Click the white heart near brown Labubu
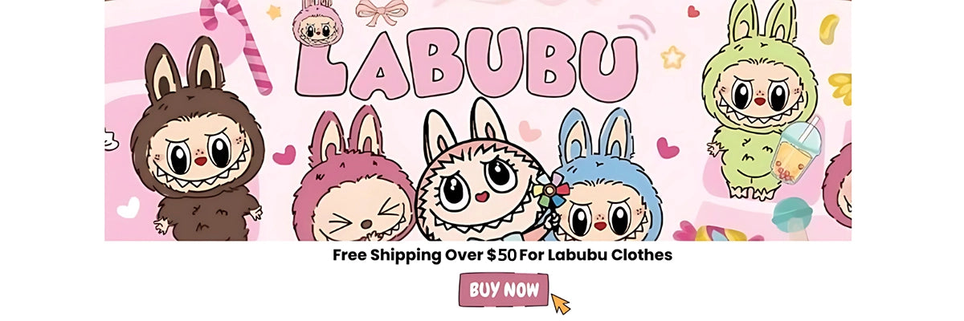Viewport: 964px width, 321px height. [x=128, y=208]
